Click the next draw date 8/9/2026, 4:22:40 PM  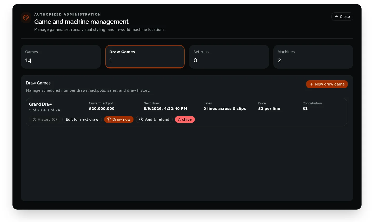pos(165,109)
